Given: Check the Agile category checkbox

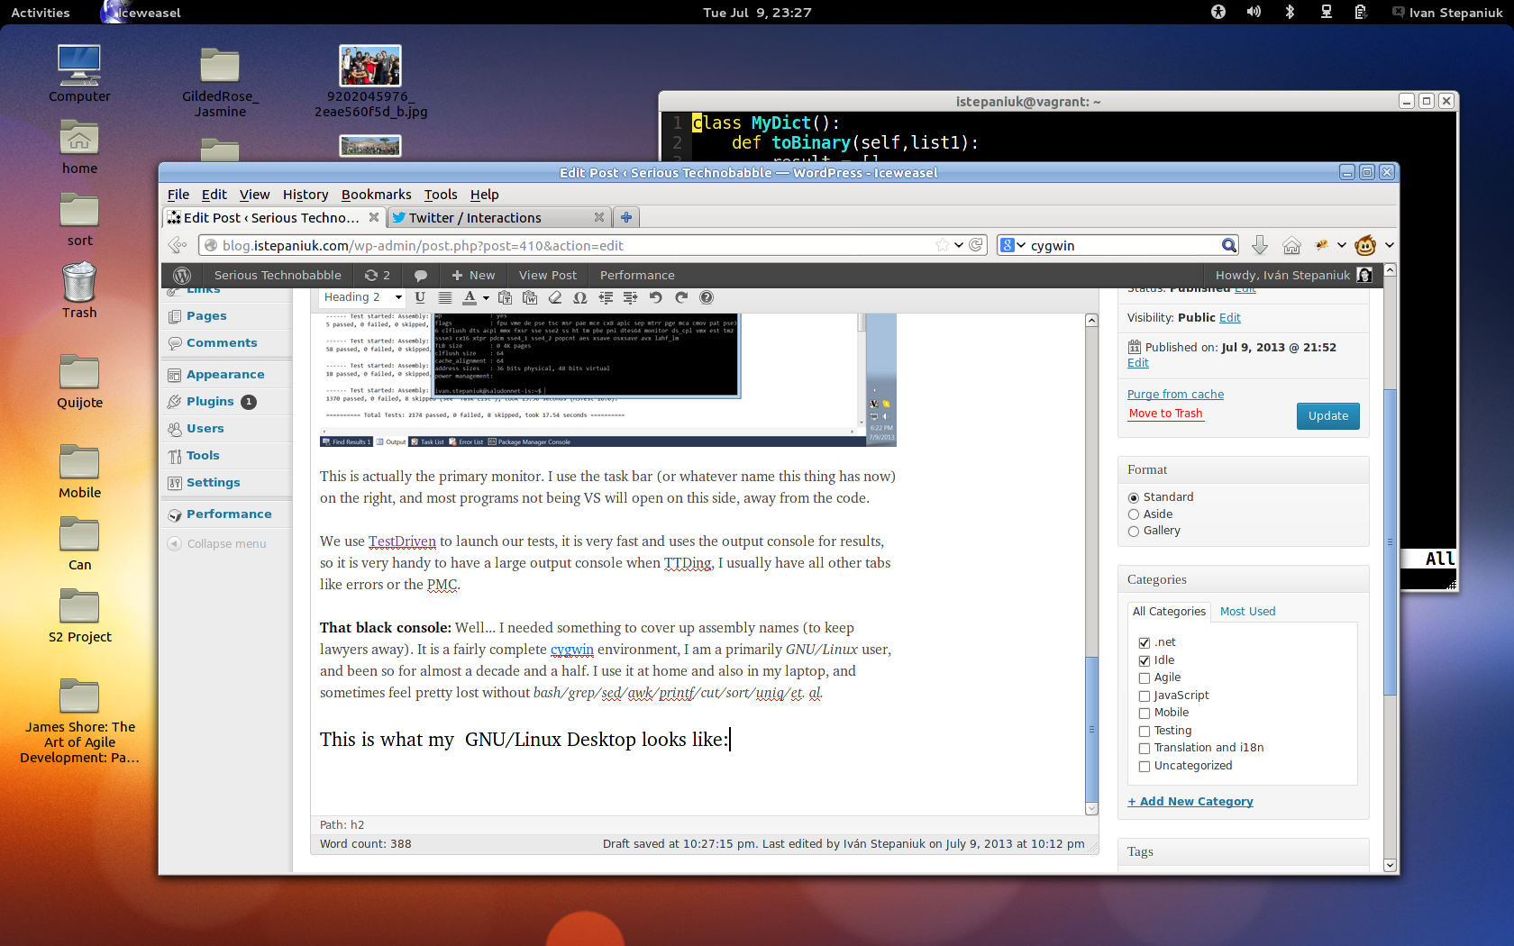Looking at the screenshot, I should pyautogui.click(x=1145, y=678).
